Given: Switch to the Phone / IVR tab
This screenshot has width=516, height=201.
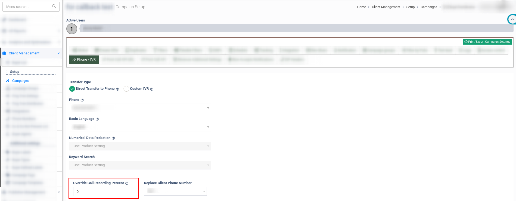Looking at the screenshot, I should click(84, 60).
